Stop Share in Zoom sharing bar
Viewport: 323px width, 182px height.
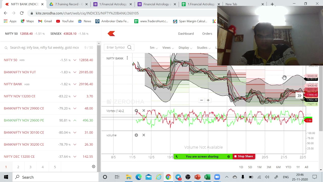[x=244, y=156]
